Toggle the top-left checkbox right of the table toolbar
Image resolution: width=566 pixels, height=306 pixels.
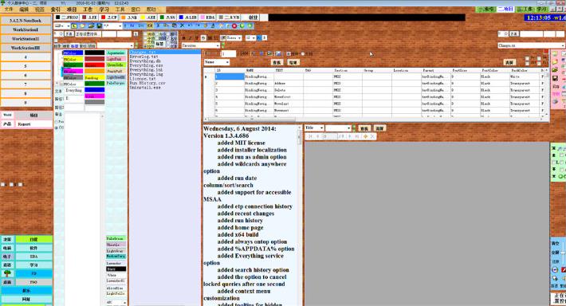[528, 58]
